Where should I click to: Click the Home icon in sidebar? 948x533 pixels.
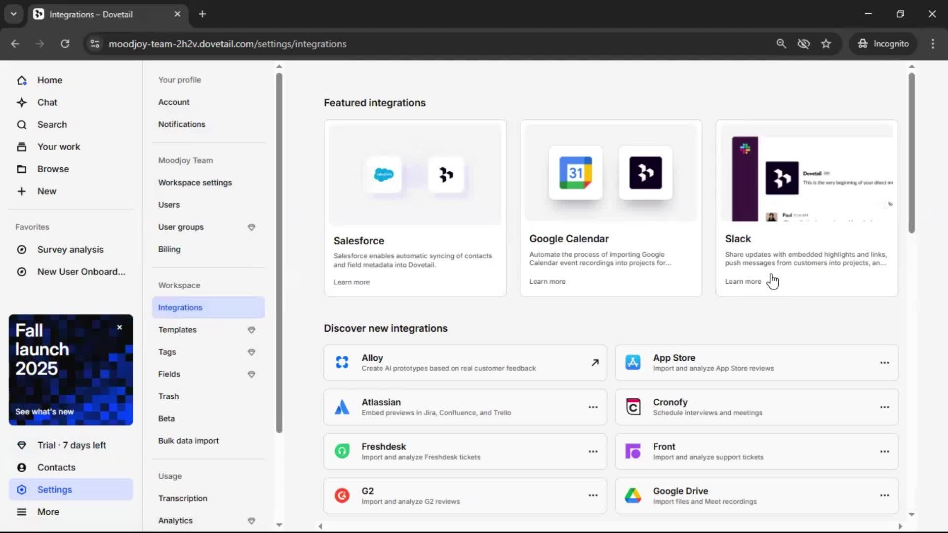22,80
